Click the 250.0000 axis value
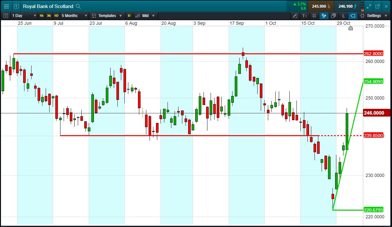Screen dimensions: 392x227 (374, 98)
